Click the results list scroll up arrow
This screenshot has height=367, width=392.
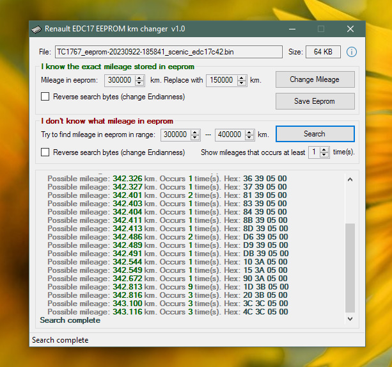tap(350, 179)
